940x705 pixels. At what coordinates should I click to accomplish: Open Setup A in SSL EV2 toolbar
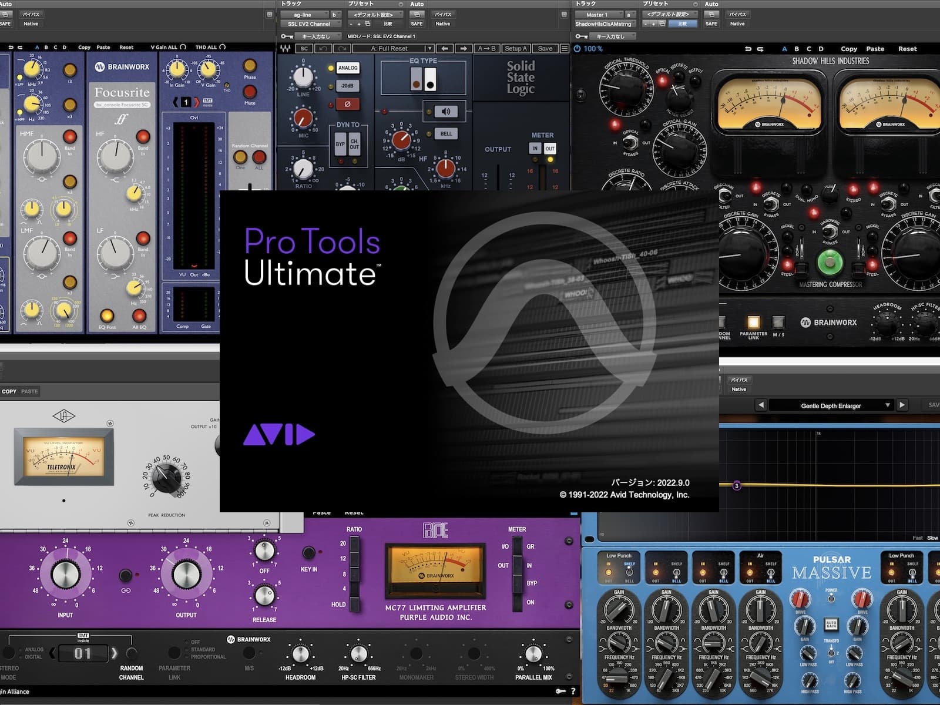click(516, 49)
